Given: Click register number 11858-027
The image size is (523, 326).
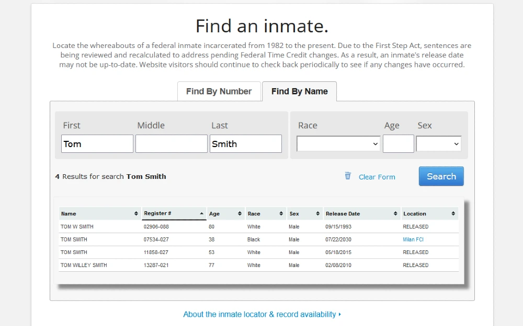Looking at the screenshot, I should pos(156,252).
